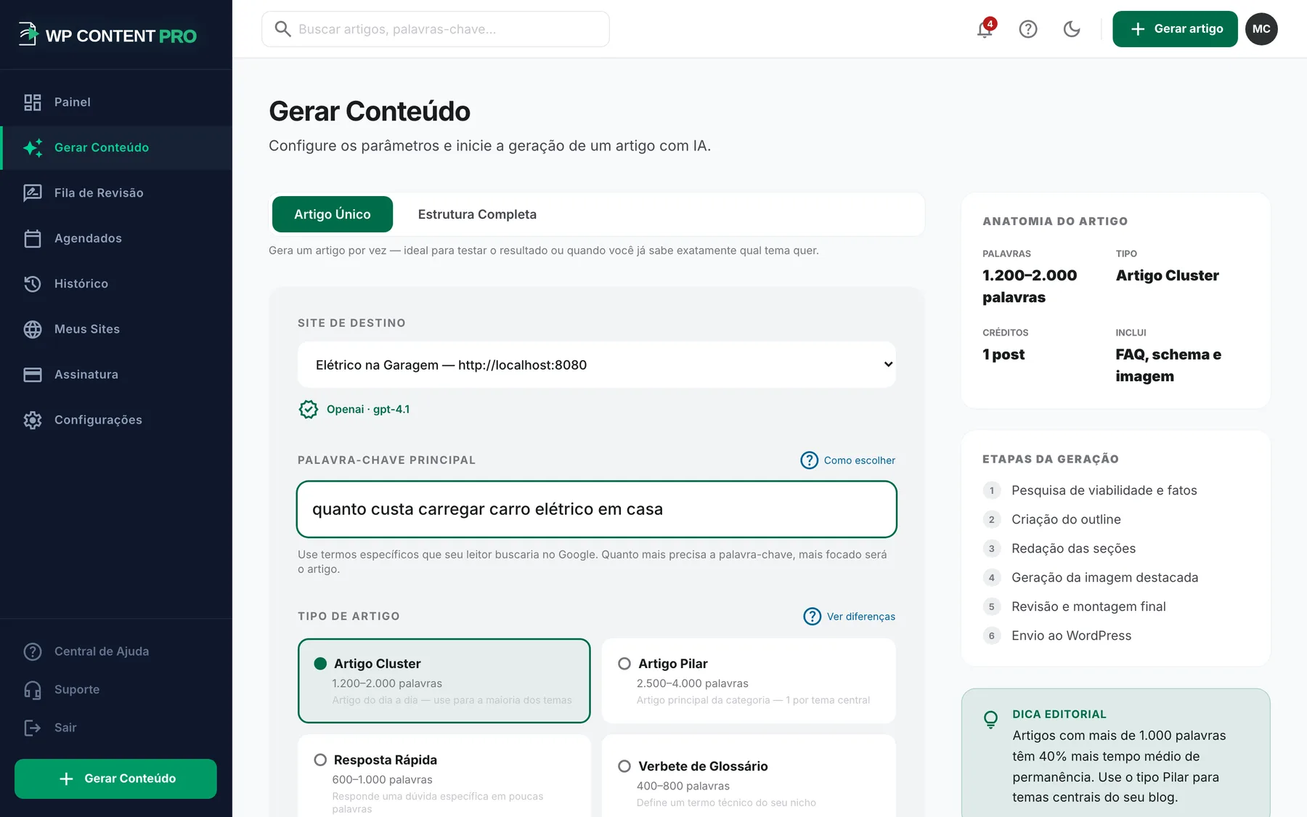The width and height of the screenshot is (1307, 817).
Task: Go to Meus Sites in sidebar
Action: click(116, 329)
